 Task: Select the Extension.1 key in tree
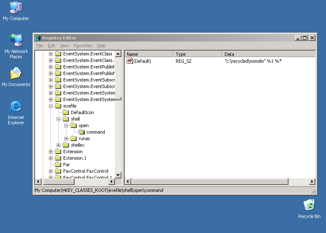pyautogui.click(x=75, y=158)
